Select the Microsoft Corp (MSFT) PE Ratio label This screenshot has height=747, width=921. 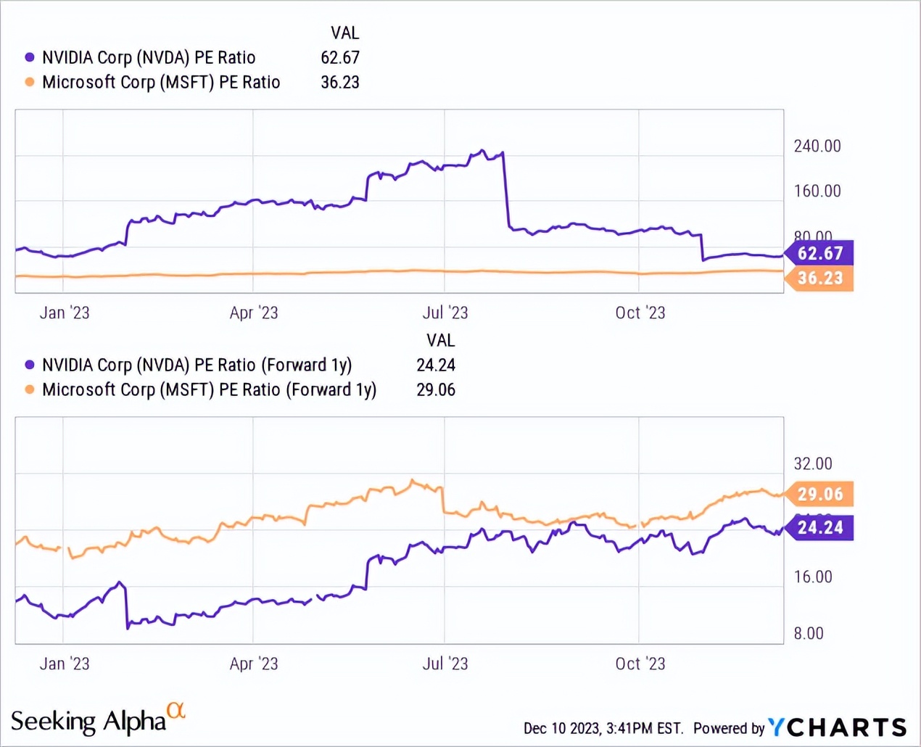(x=161, y=82)
